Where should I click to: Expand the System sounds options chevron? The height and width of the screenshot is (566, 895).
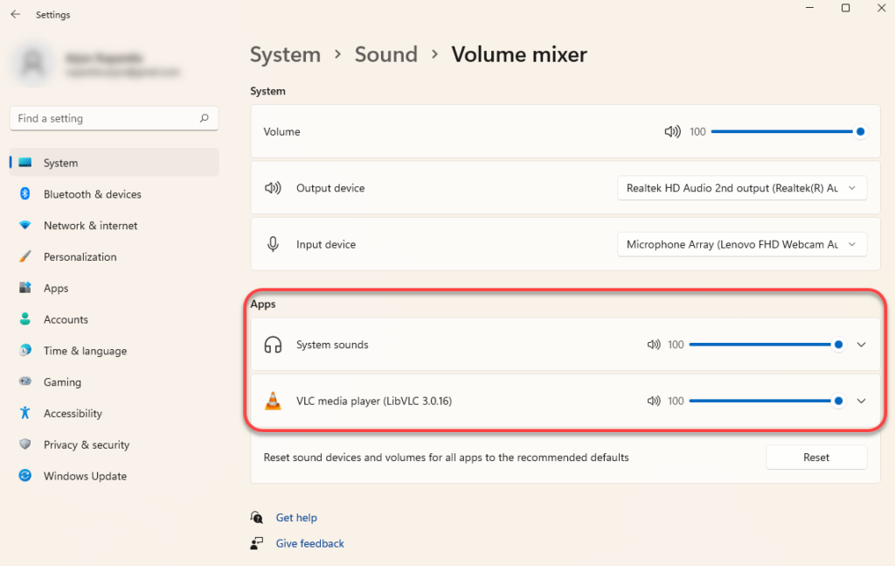click(862, 345)
